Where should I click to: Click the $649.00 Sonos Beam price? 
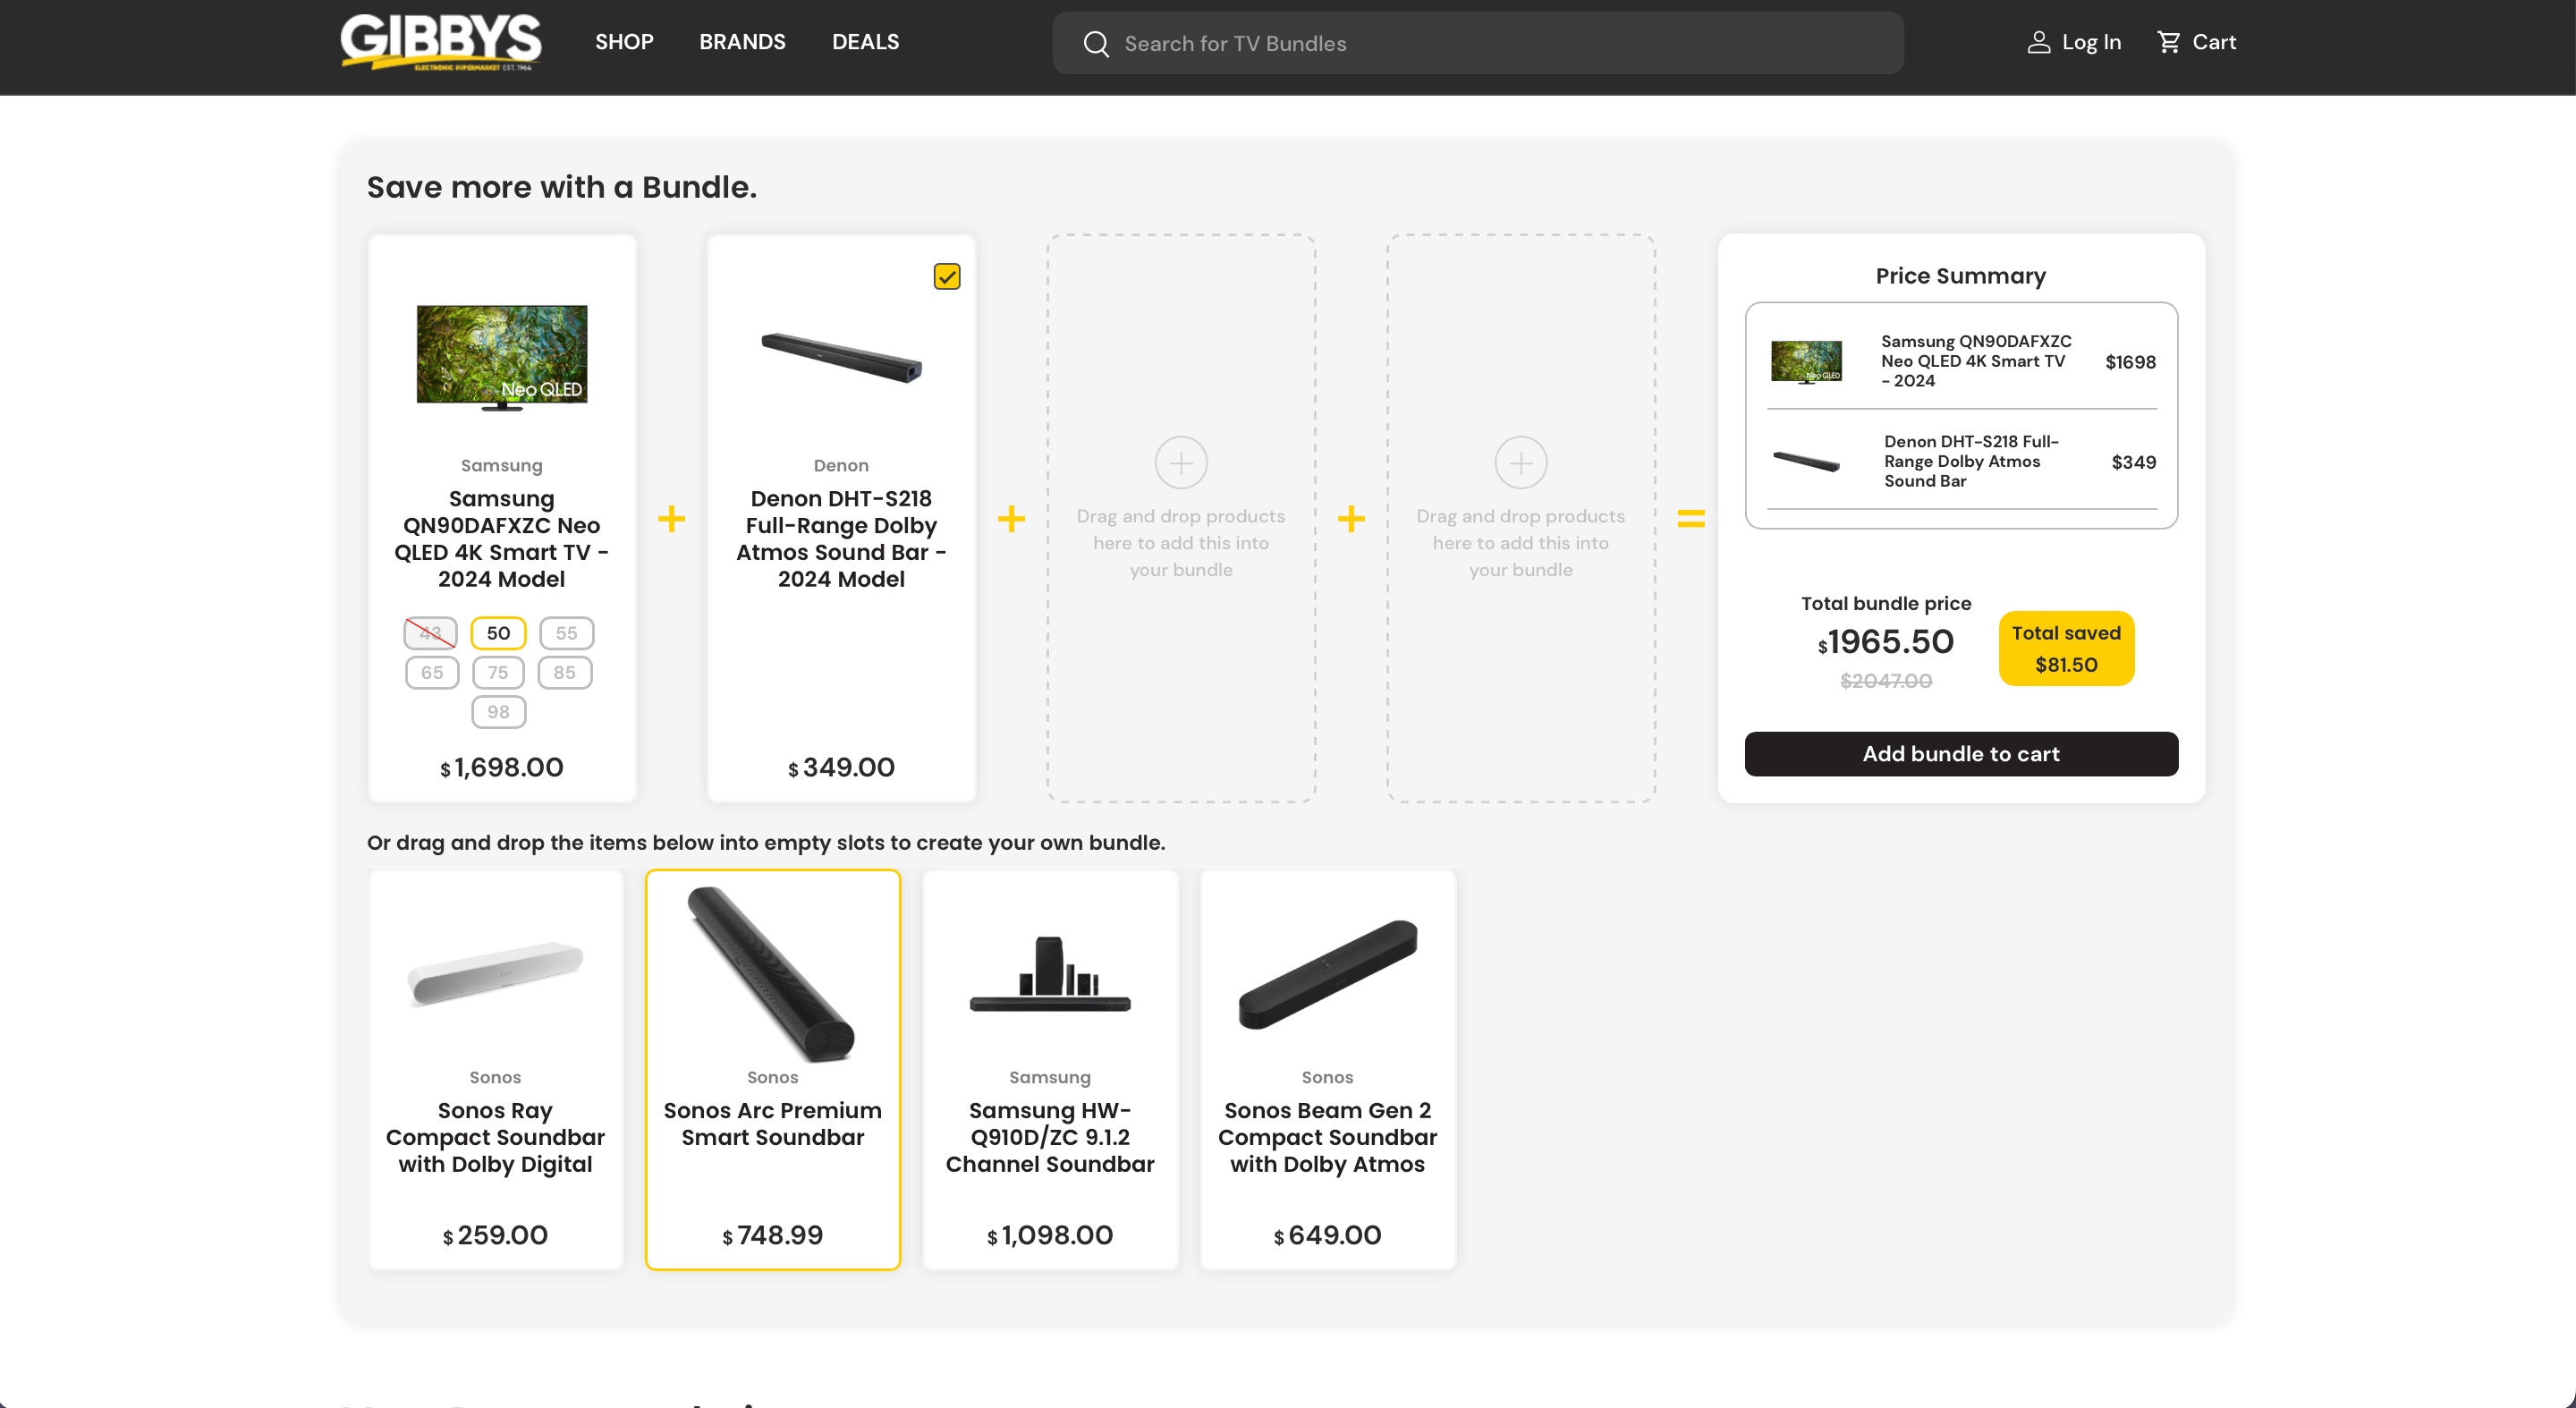pos(1327,1236)
